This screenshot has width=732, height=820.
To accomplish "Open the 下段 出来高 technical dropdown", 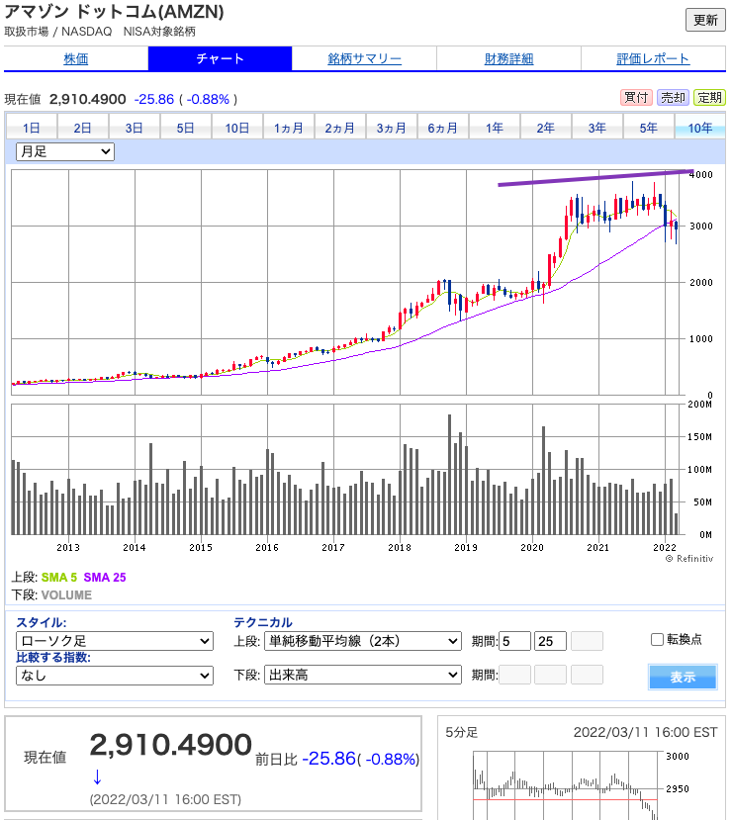I will click(363, 676).
